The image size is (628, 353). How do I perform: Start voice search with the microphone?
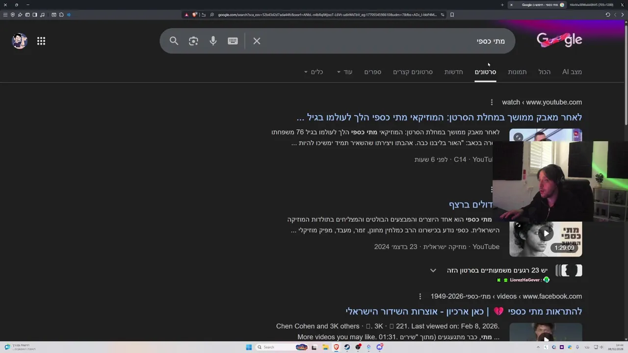213,41
